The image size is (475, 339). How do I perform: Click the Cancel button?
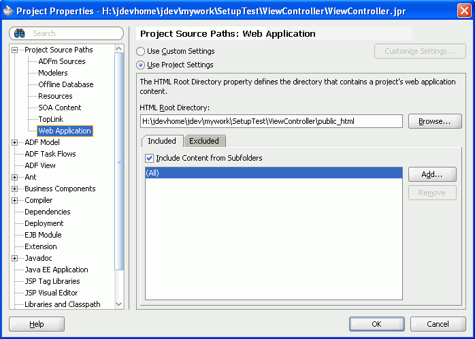coord(438,324)
